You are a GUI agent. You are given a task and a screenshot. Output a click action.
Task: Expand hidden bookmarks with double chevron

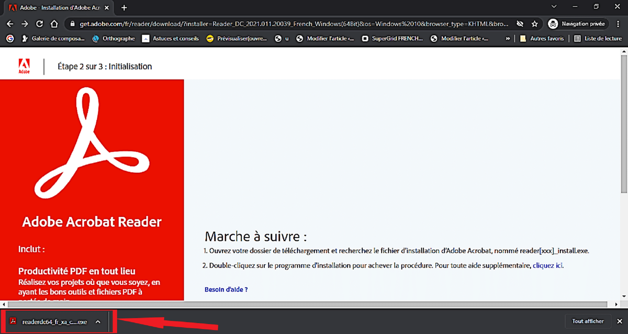(x=508, y=38)
